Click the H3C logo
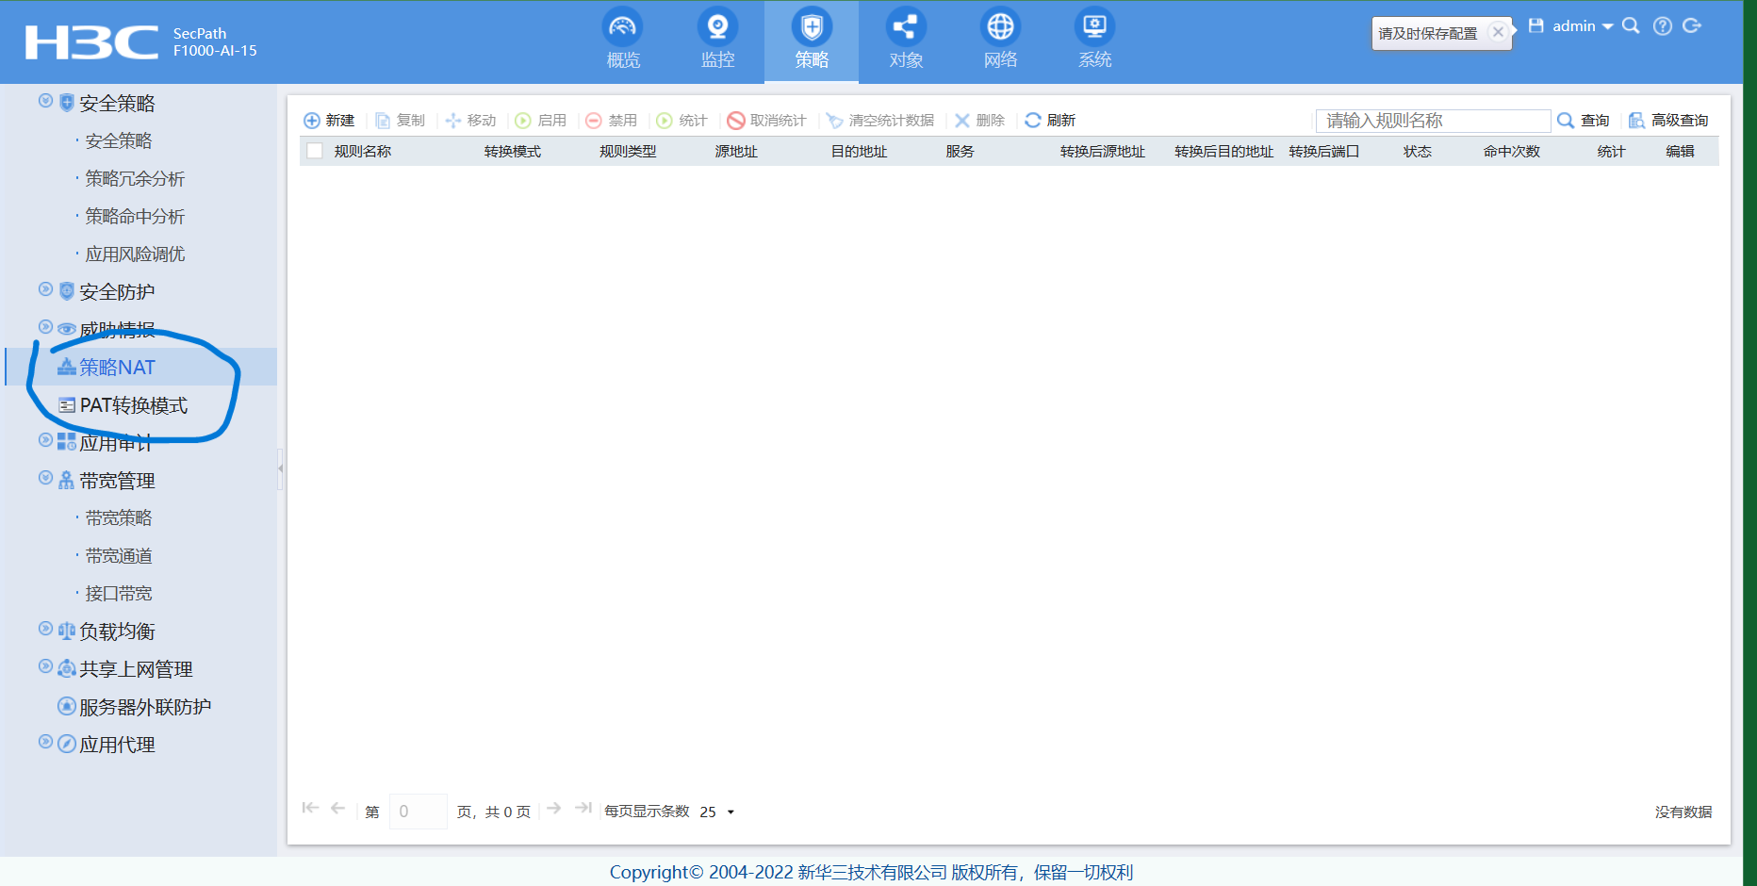This screenshot has height=886, width=1757. [91, 42]
